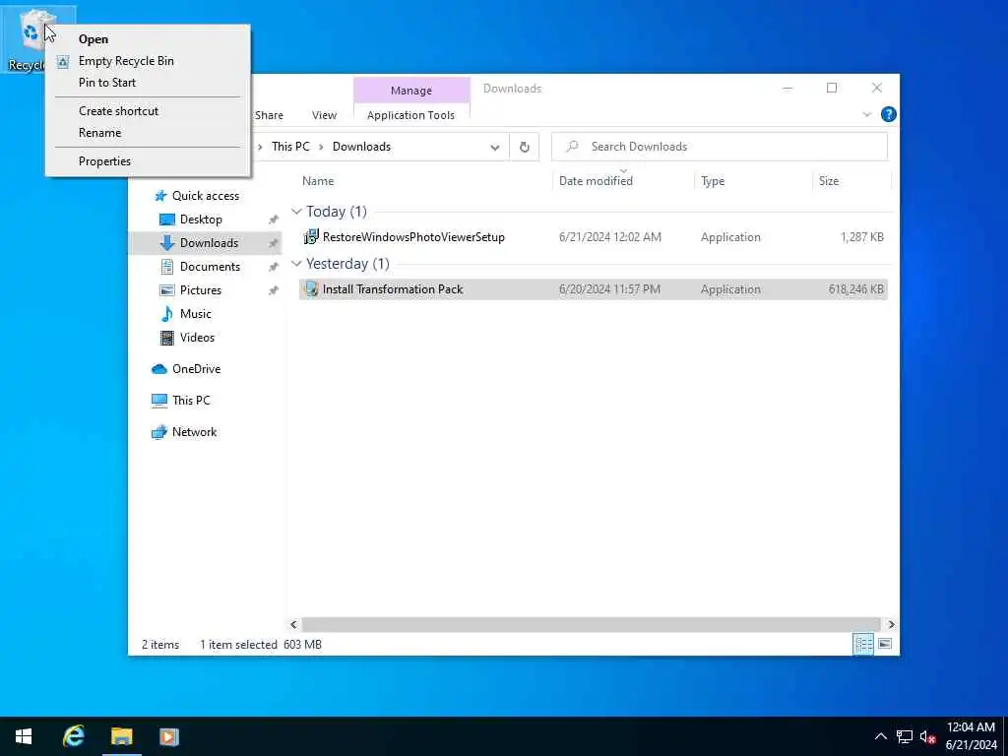Collapse the Yesterday (1) group
1008x756 pixels.
click(296, 264)
